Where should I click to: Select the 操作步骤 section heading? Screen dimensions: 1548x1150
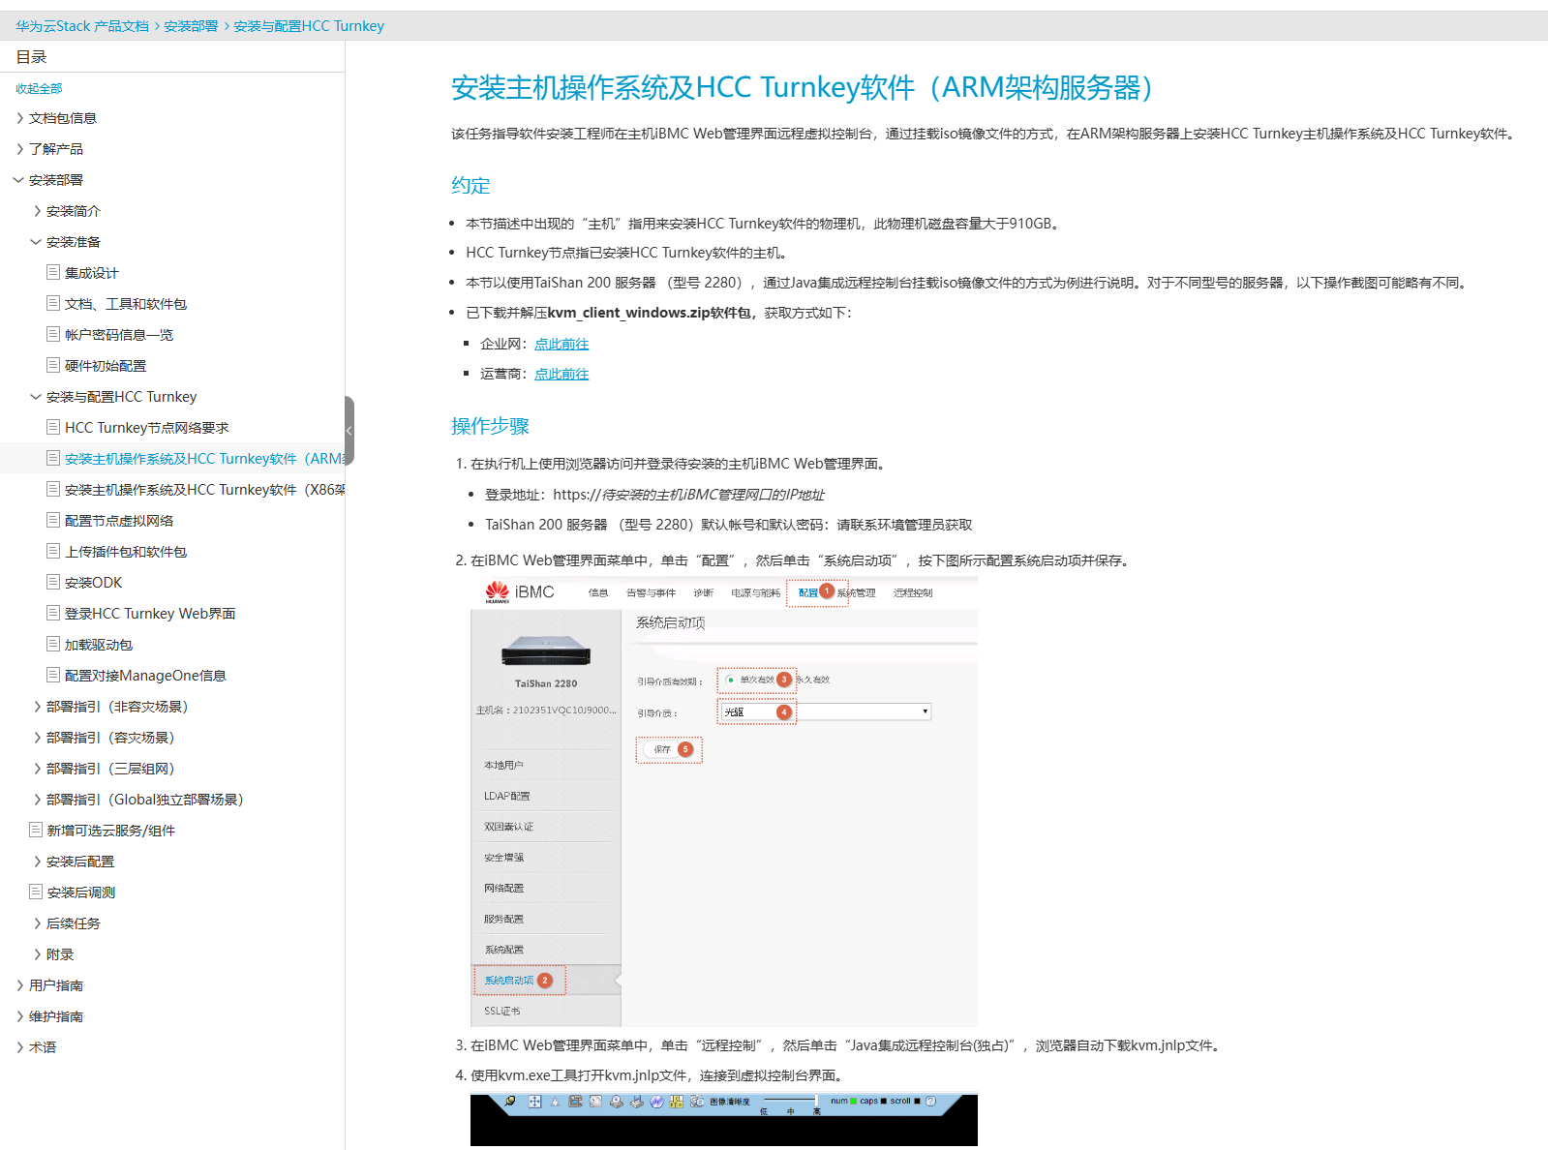coord(490,427)
